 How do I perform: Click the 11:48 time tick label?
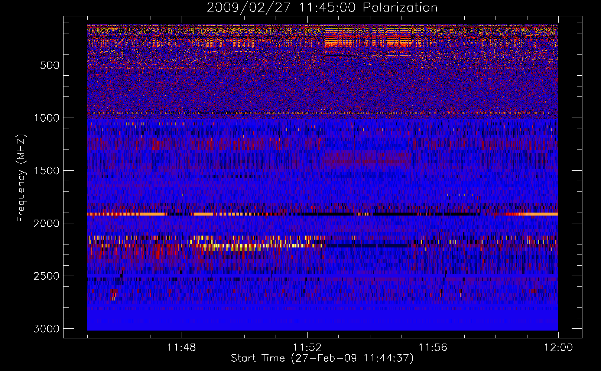[182, 348]
